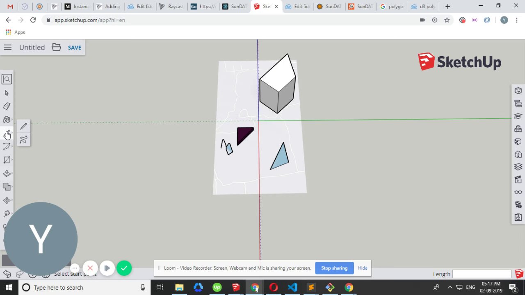The height and width of the screenshot is (295, 525).
Task: Open the Layers panel
Action: pyautogui.click(x=518, y=167)
